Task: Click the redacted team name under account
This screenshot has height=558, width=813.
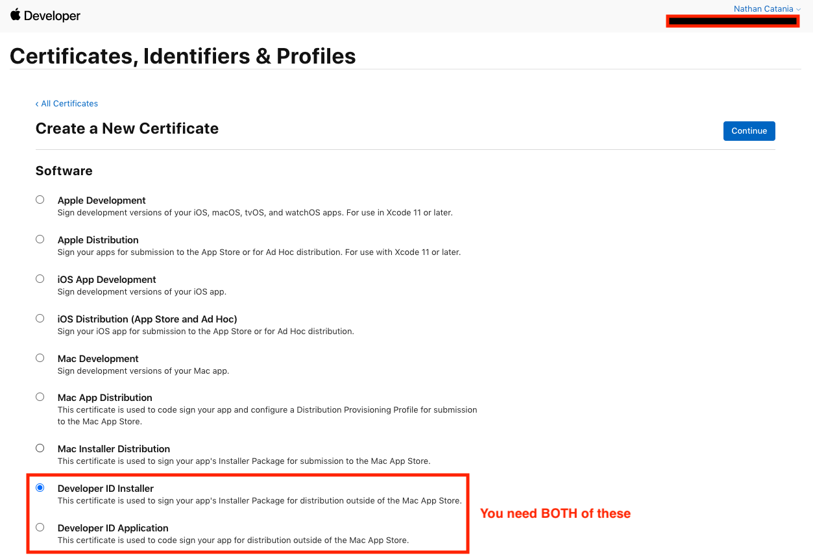Action: click(733, 21)
